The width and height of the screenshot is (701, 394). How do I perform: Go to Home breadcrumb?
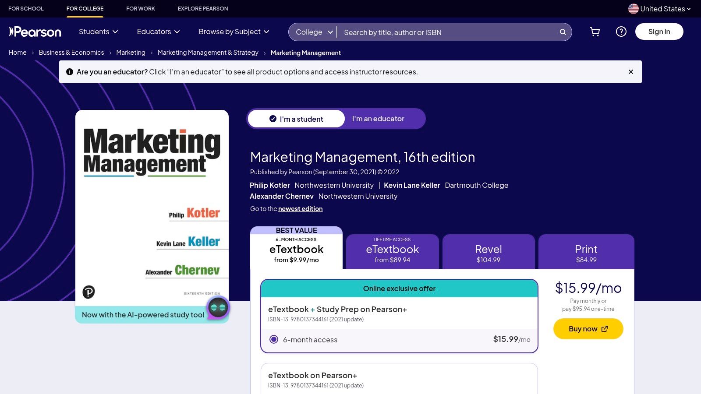pyautogui.click(x=18, y=53)
